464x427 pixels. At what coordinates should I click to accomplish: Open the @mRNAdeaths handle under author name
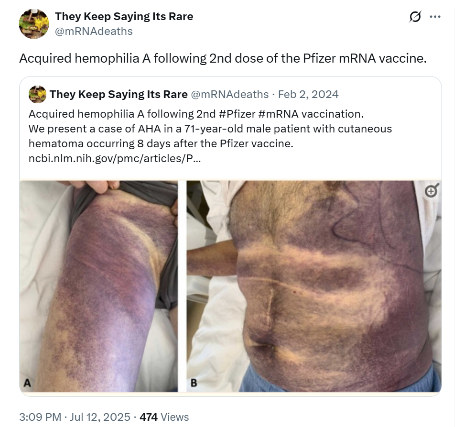point(94,31)
